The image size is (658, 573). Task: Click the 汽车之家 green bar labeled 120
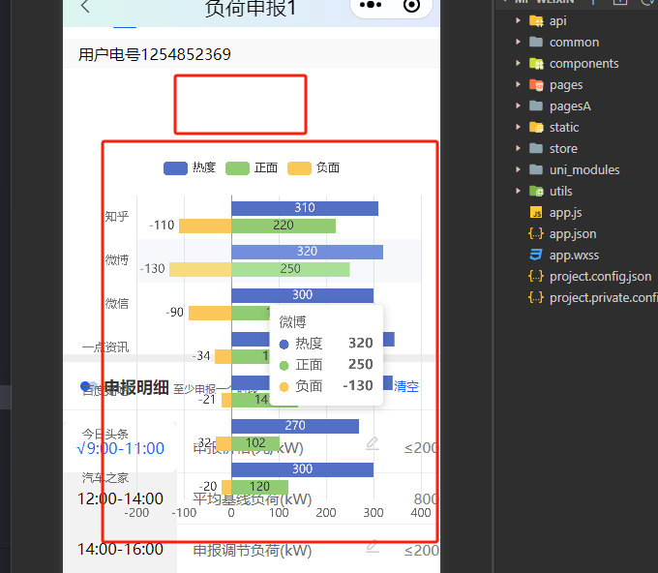tap(259, 488)
